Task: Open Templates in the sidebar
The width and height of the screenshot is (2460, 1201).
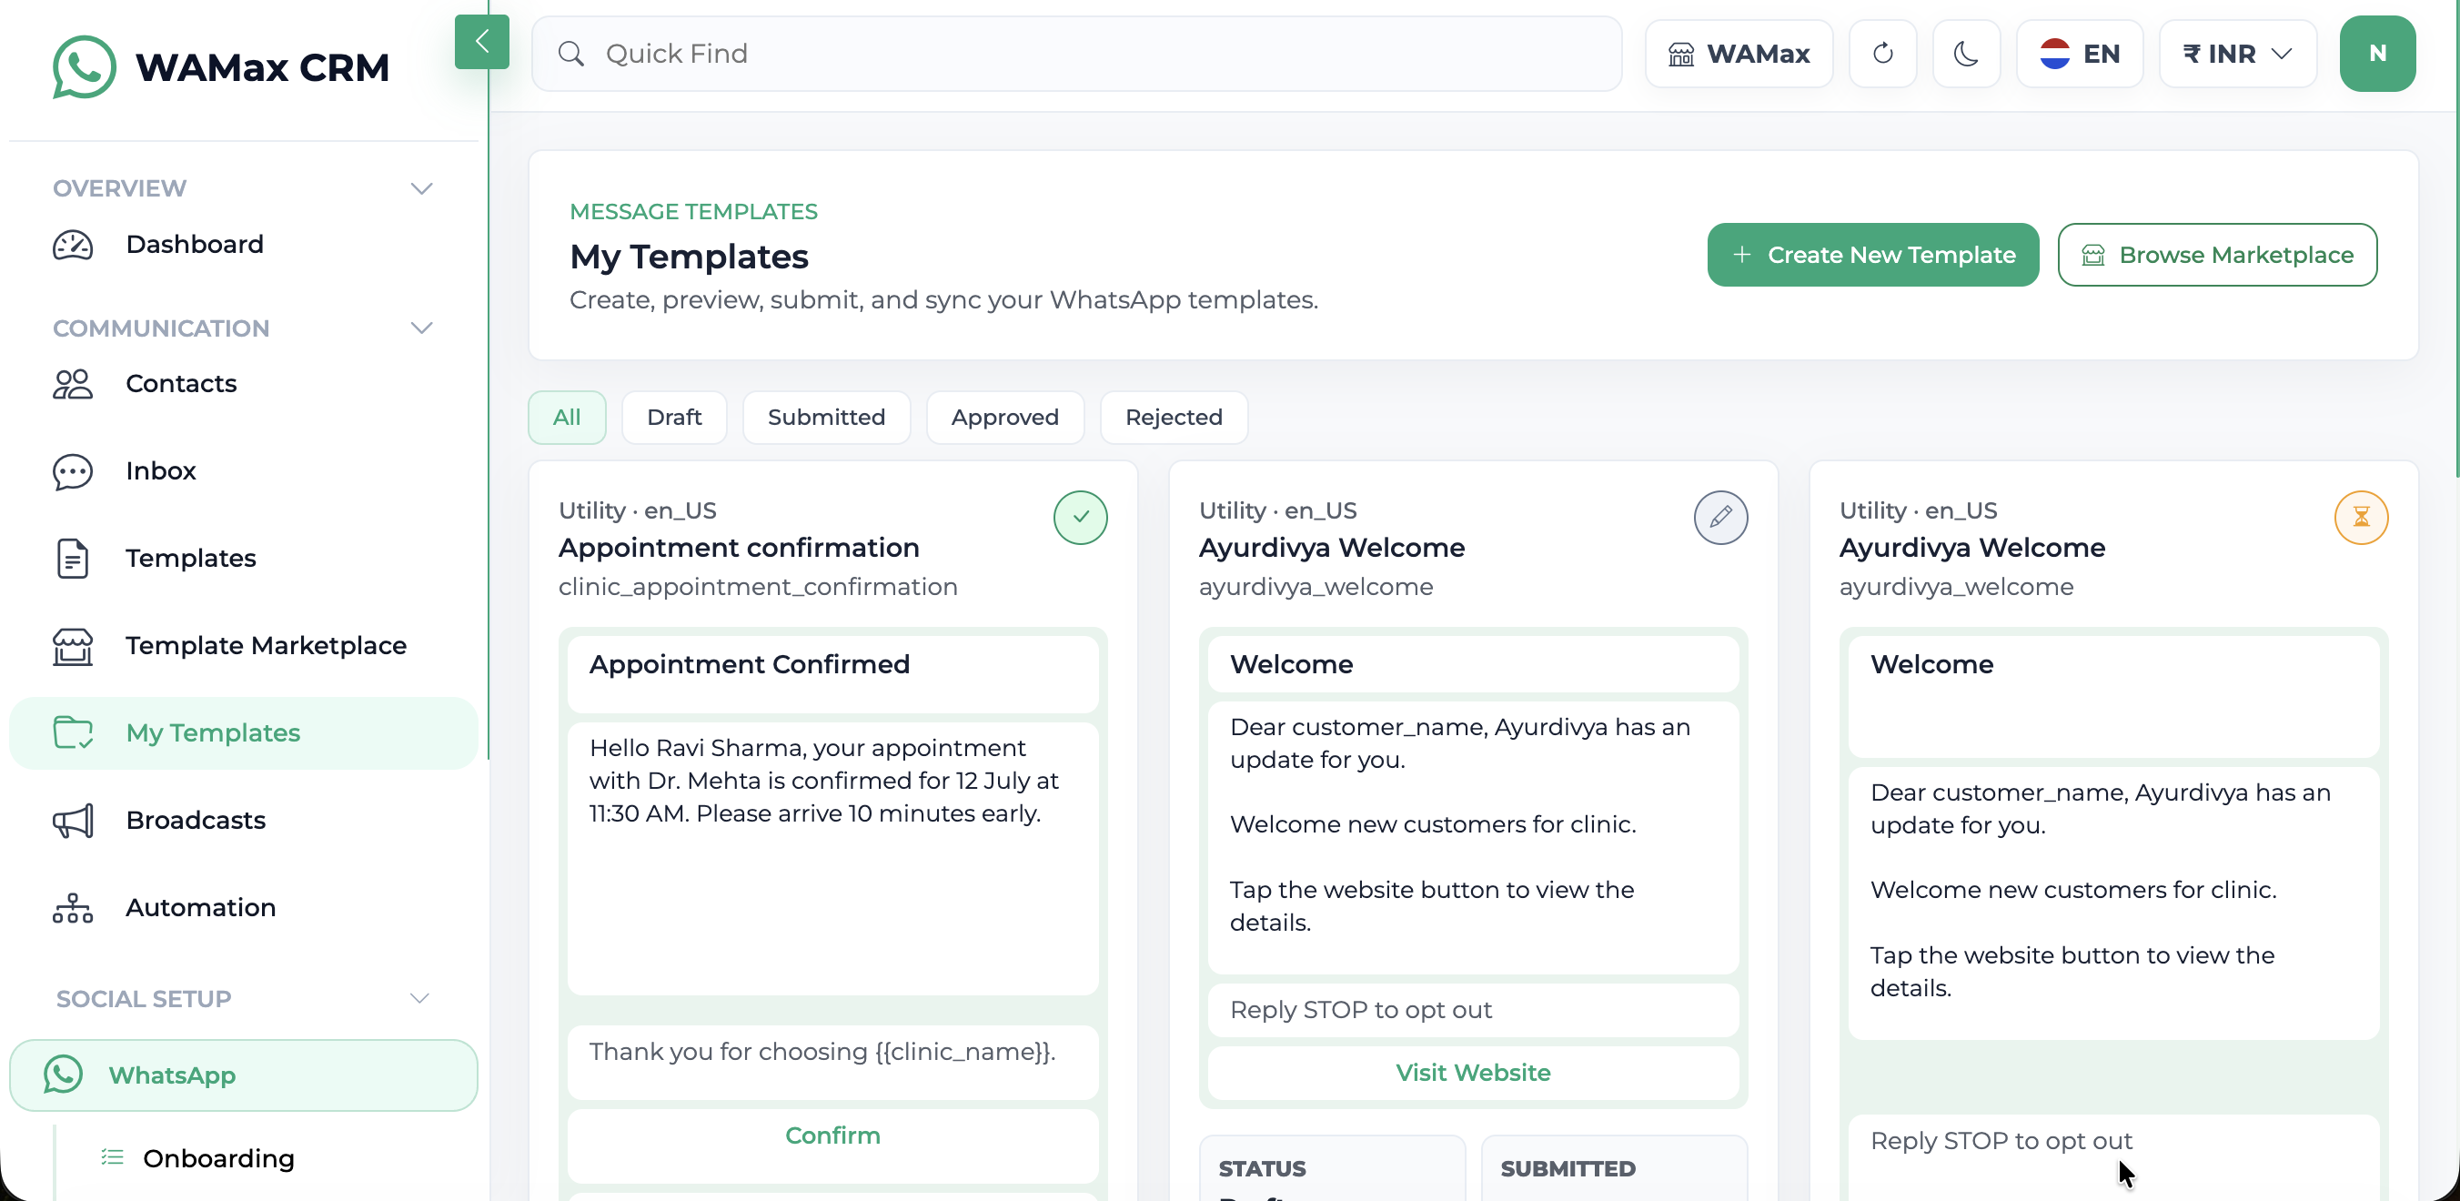Action: (243, 559)
